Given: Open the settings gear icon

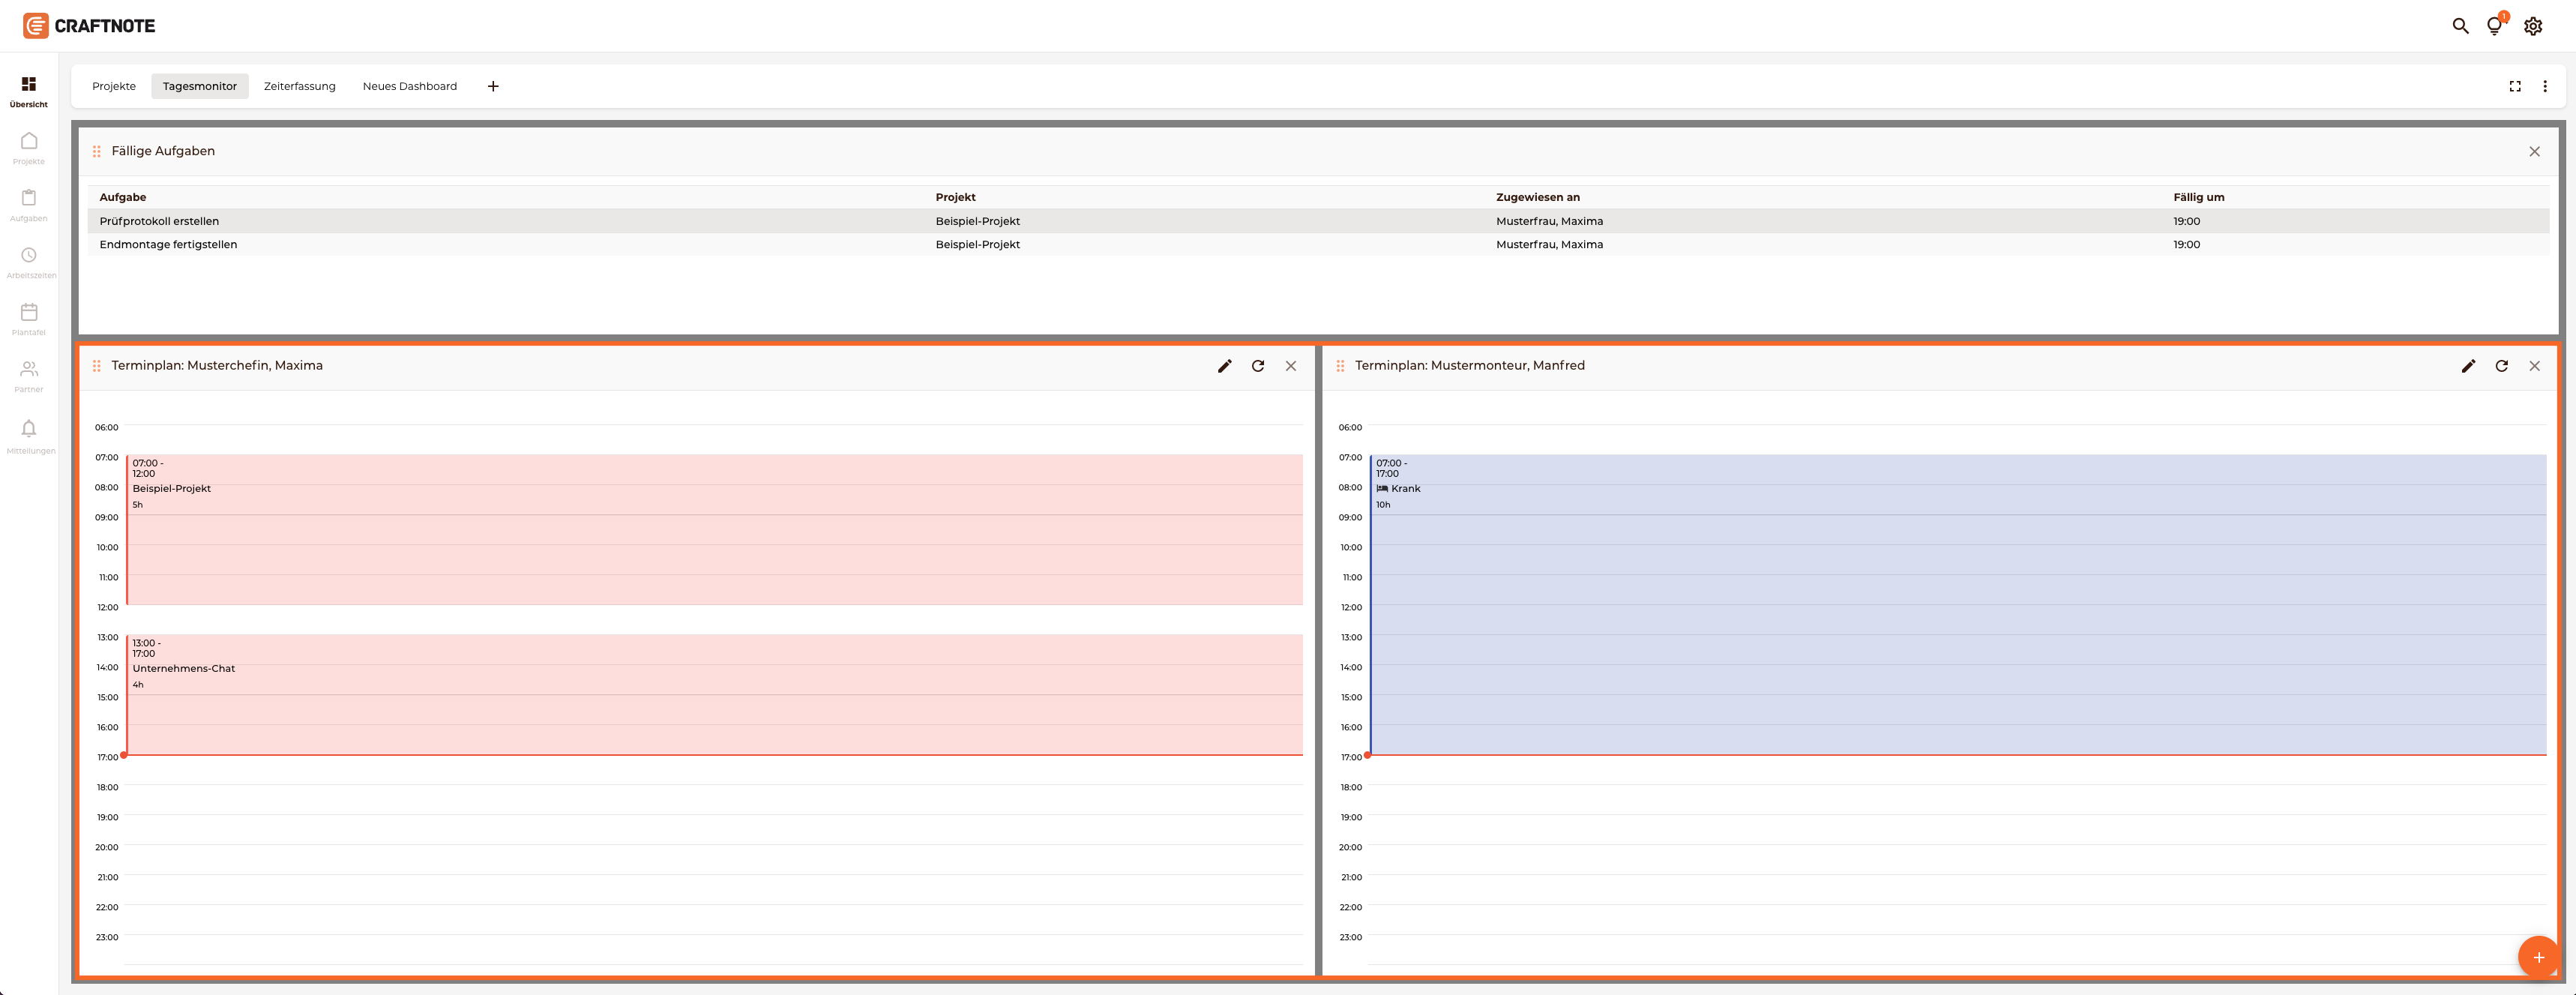Looking at the screenshot, I should [2532, 26].
